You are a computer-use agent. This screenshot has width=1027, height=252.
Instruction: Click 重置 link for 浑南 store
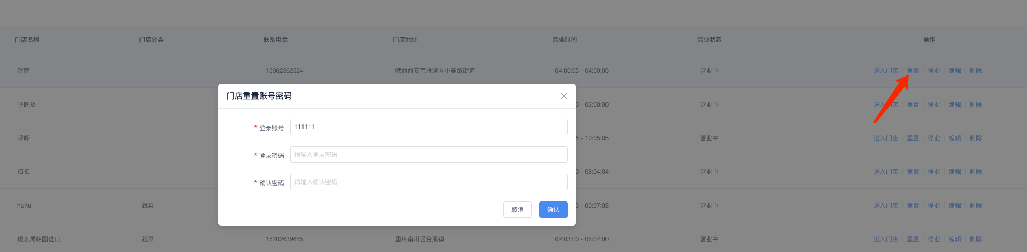[913, 71]
